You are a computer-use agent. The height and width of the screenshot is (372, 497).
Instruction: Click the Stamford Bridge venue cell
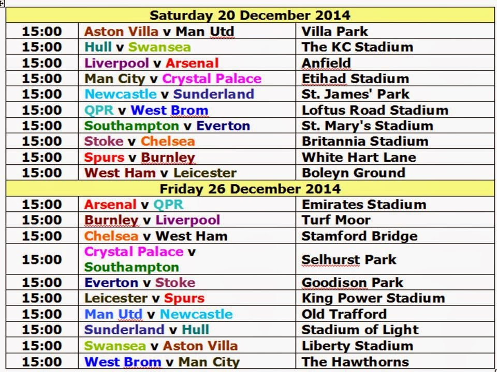[395, 236]
